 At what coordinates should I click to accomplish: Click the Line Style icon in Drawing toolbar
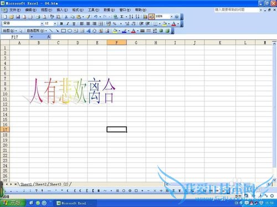142,31
